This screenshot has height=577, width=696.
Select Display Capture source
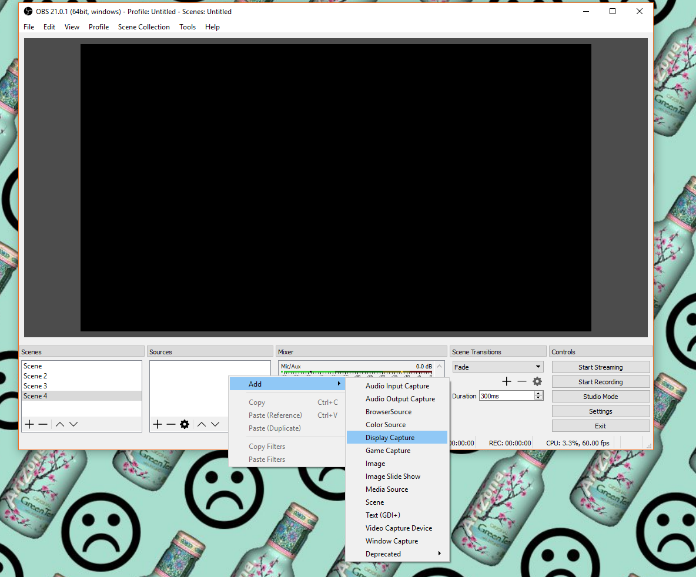click(x=397, y=438)
